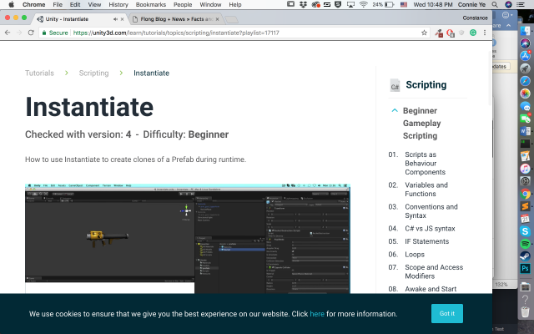The image size is (534, 334).
Task: Open Skype from the dock
Action: pos(525,231)
